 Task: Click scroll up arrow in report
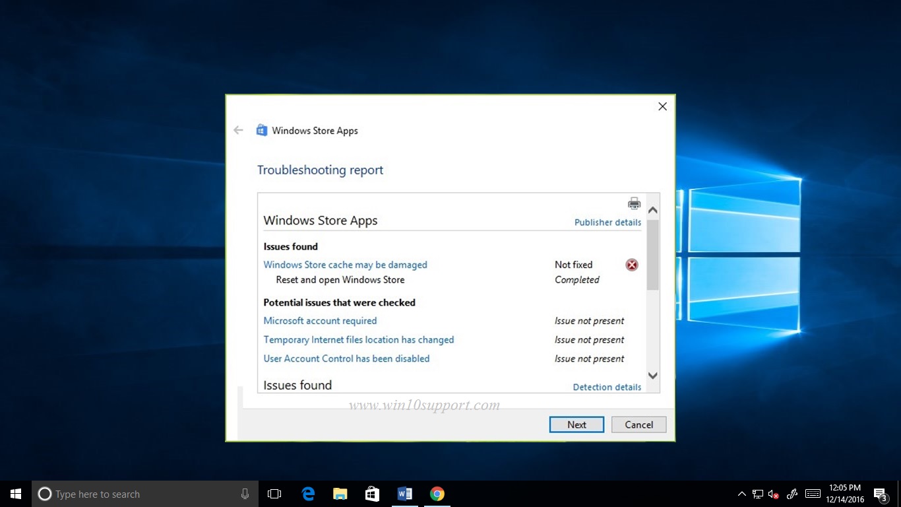(653, 211)
